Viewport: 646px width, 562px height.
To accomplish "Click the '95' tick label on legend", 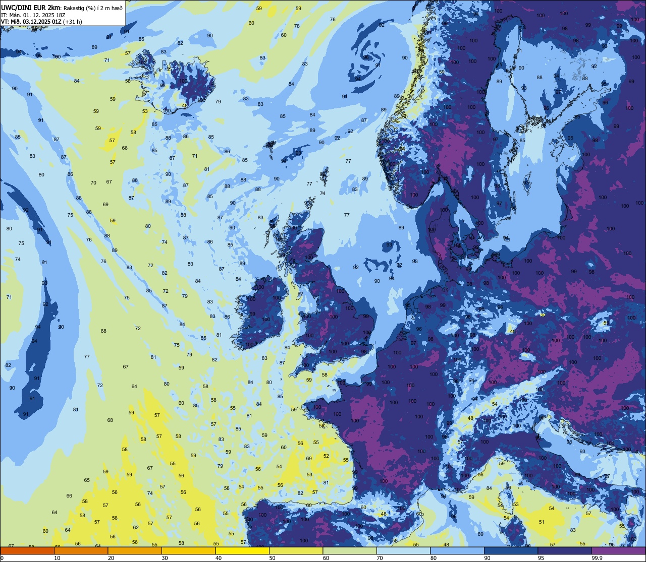I will click(x=541, y=558).
